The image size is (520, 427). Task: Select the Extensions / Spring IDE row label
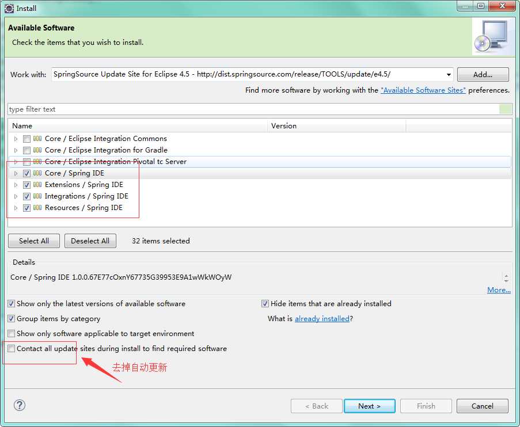(x=84, y=185)
